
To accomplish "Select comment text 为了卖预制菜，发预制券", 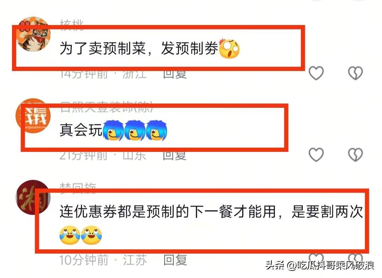I will (139, 48).
